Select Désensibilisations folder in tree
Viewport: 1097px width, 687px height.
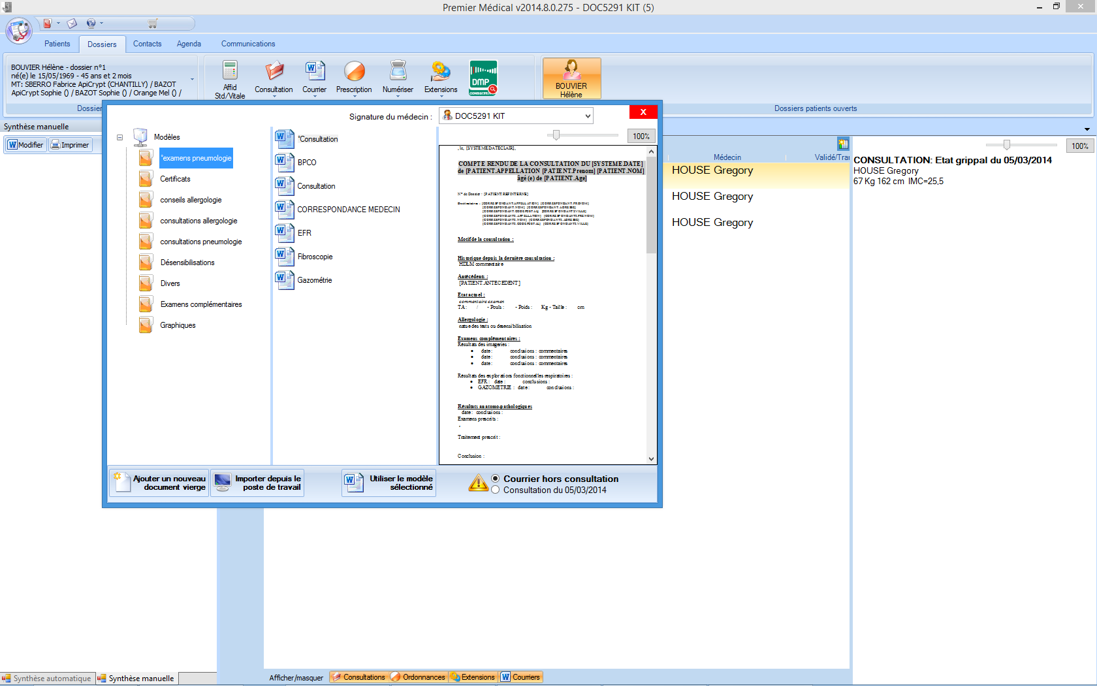pos(187,263)
